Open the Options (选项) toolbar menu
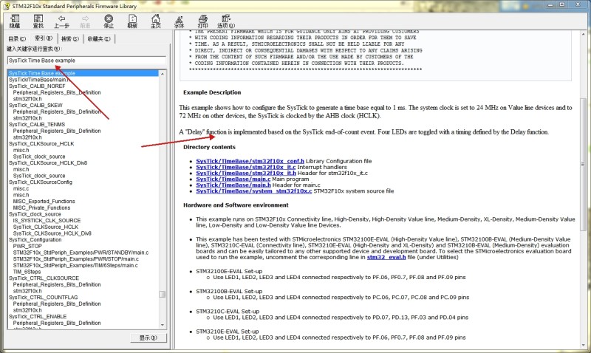 click(225, 20)
